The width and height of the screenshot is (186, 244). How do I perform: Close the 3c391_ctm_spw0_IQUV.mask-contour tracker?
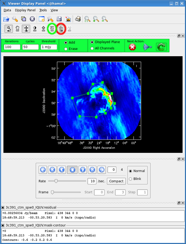click(x=3, y=225)
